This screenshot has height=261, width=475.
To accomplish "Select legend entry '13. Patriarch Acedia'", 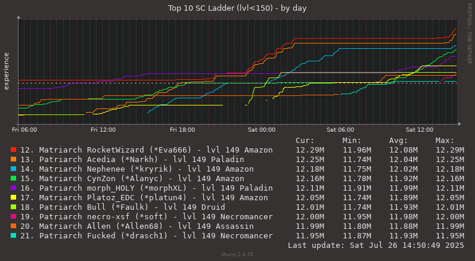I will click(132, 159).
